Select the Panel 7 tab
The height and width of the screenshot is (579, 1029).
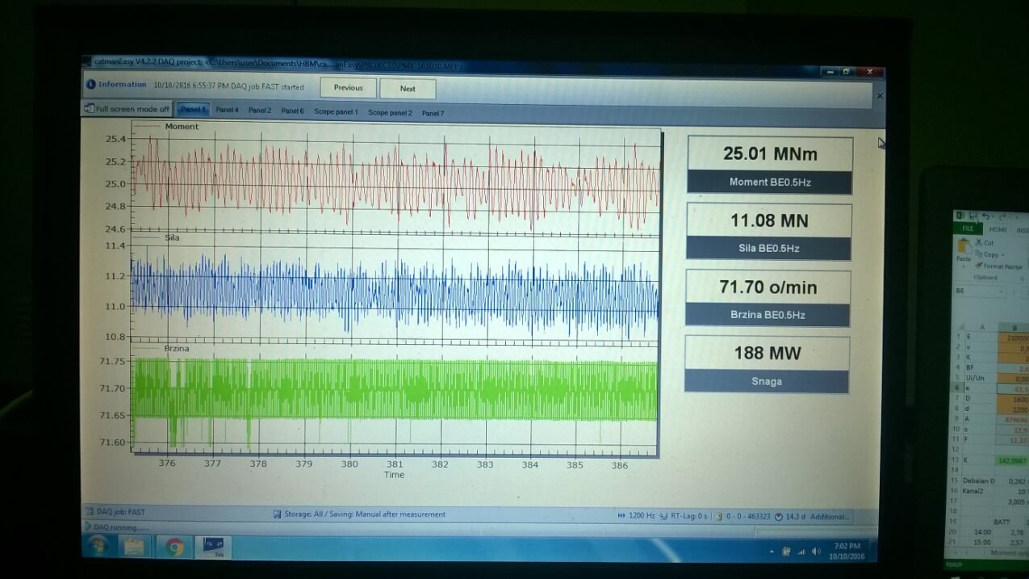coord(433,114)
